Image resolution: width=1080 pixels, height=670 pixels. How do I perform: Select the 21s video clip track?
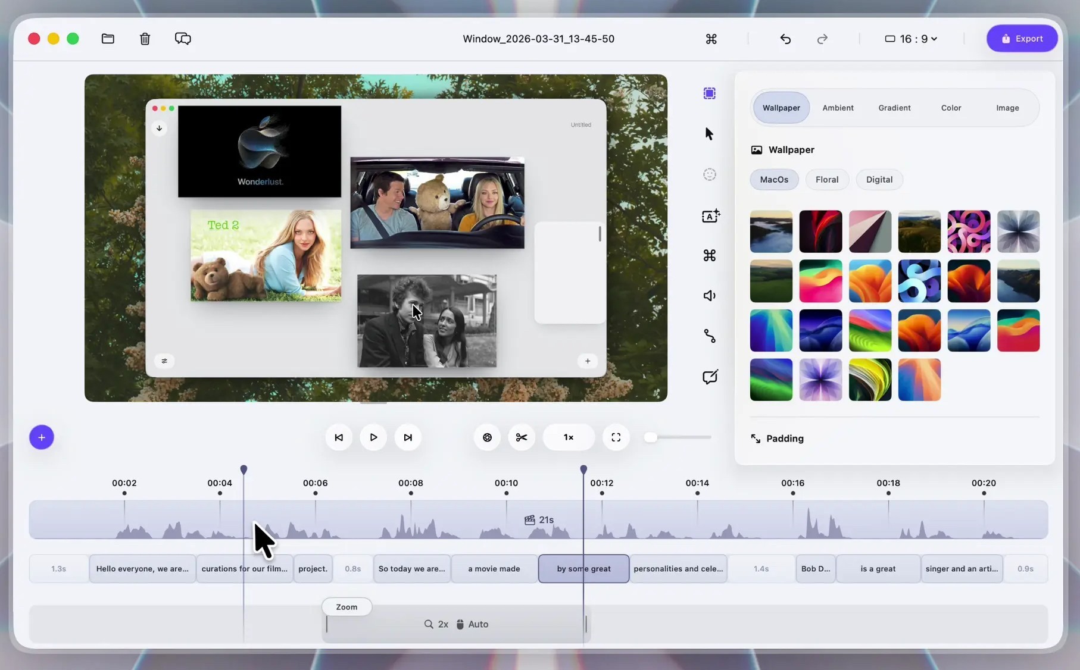(x=538, y=519)
